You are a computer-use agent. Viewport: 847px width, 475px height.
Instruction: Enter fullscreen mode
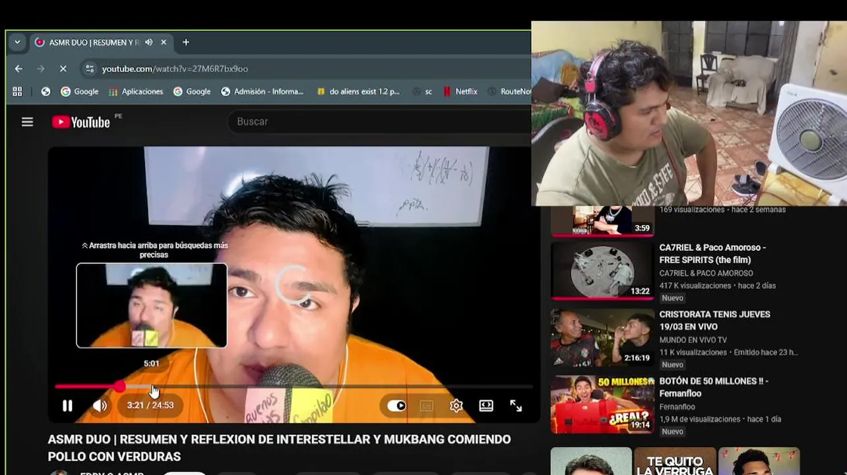pyautogui.click(x=516, y=406)
